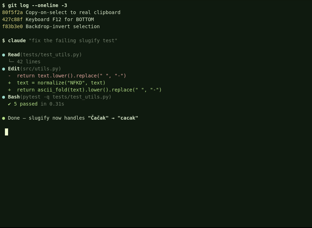This screenshot has width=312, height=228.
Task: Select commit hash 80f5f2a
Action: point(12,12)
